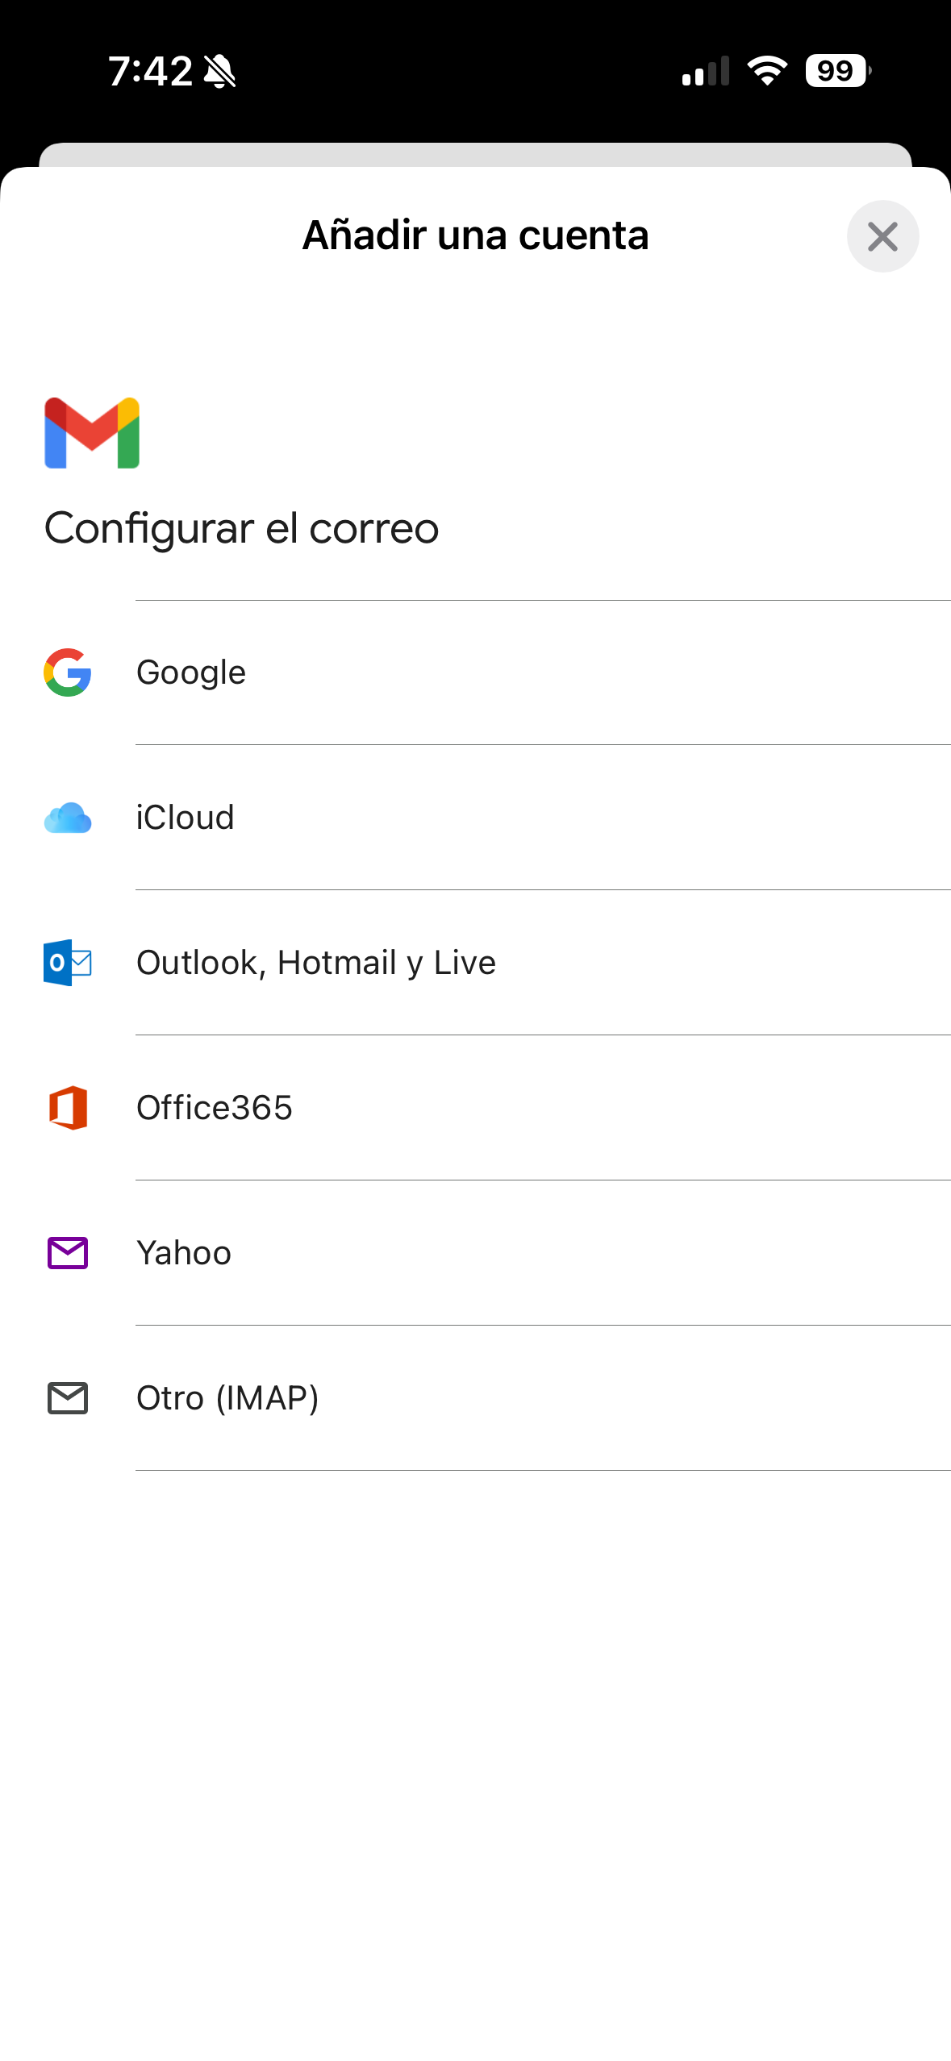Tap the Wi-Fi status icon
Viewport: 951px width, 2061px height.
(767, 71)
